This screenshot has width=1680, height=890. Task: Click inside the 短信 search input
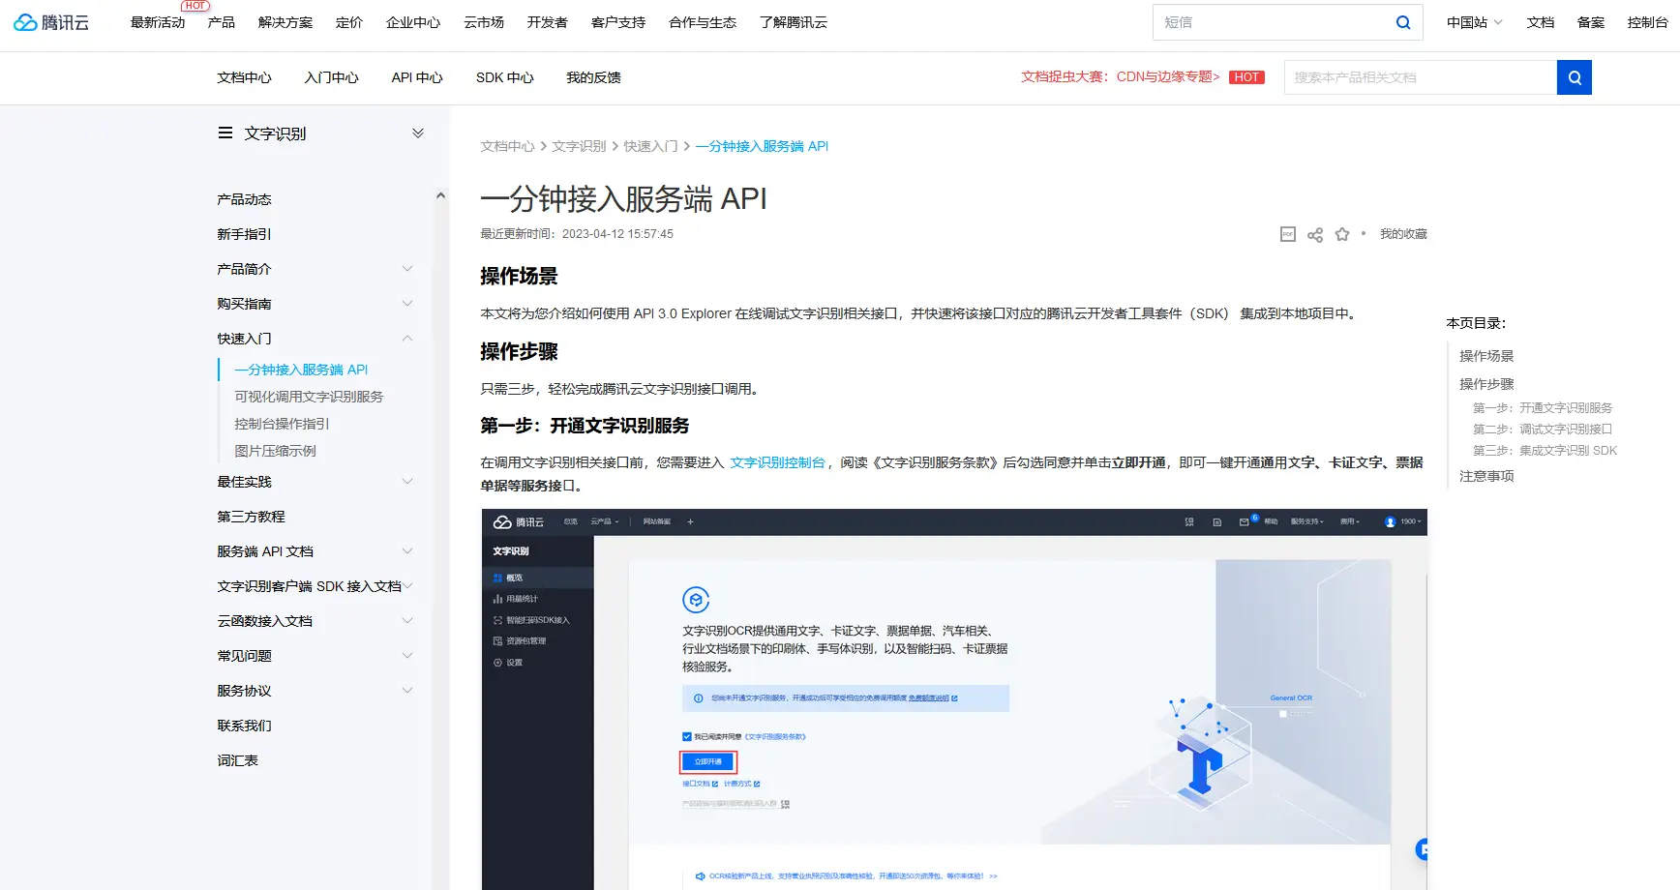(1258, 21)
